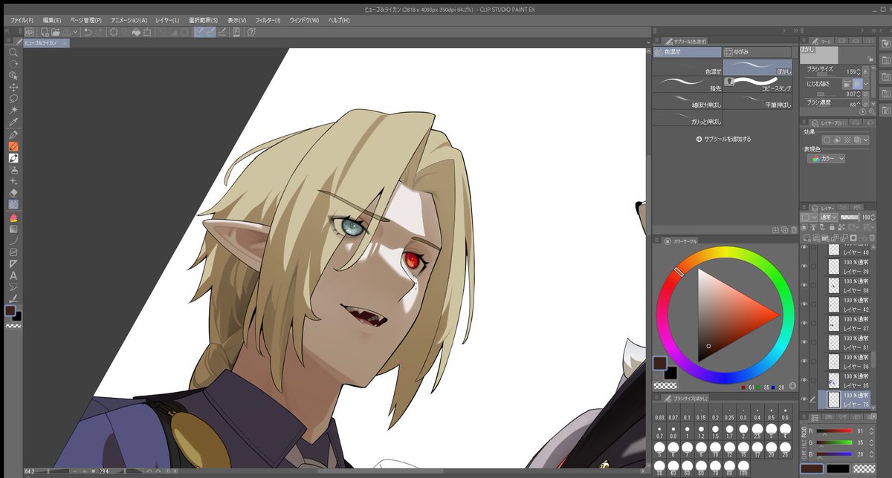
Task: Click サブツールを追加する button
Action: pos(723,139)
